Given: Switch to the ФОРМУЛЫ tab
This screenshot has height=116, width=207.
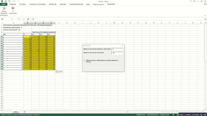Looking at the screenshot, I should click(53, 4).
